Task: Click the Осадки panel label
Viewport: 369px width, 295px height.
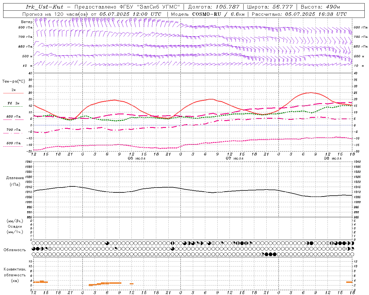Action: (15, 226)
